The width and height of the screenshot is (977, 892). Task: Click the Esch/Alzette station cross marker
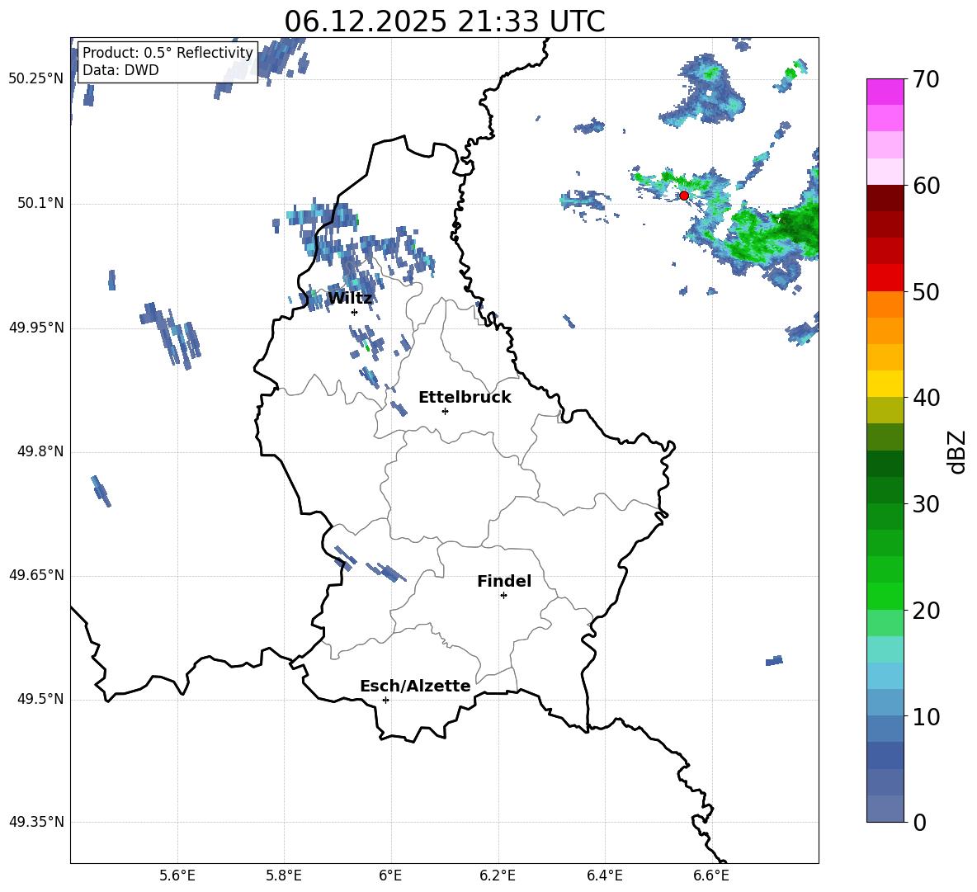tap(385, 700)
